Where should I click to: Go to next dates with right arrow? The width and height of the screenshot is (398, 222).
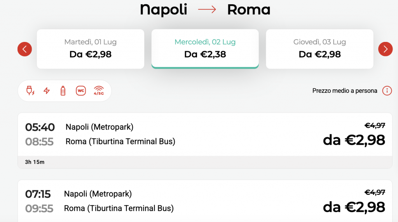385,49
